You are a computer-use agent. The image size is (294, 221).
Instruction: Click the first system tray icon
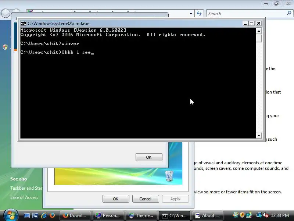[236, 215]
